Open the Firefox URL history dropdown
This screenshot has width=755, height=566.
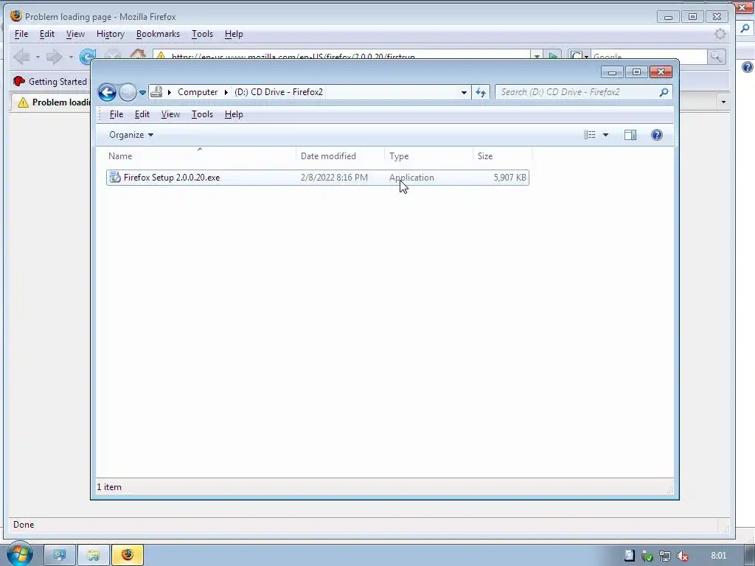pos(537,56)
